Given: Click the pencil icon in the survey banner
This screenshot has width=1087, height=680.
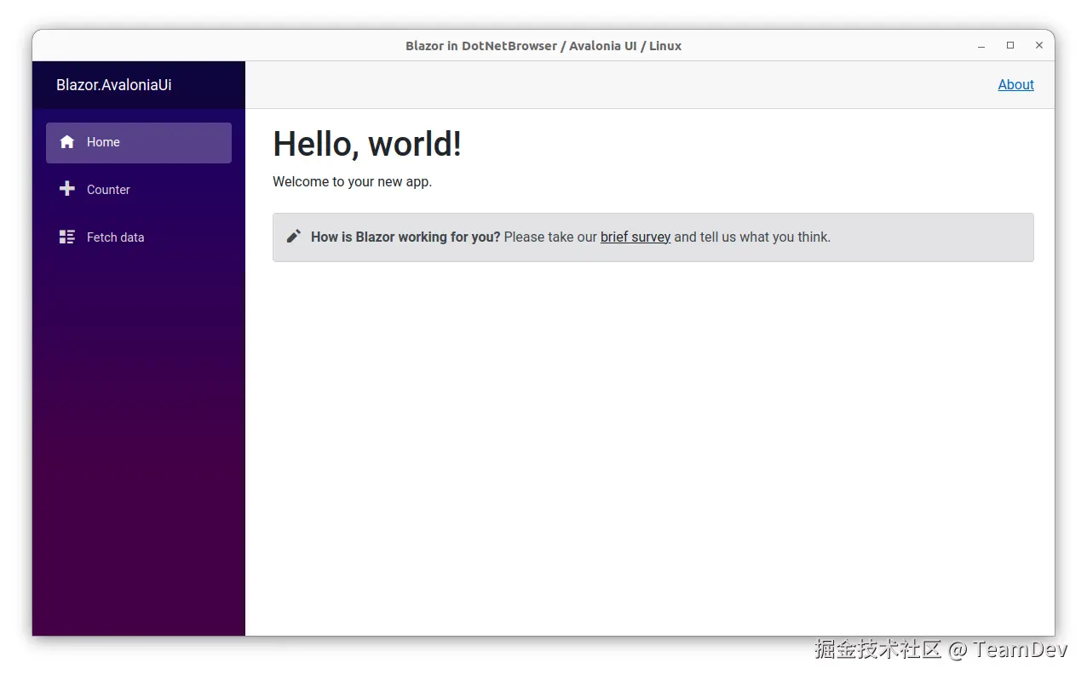Looking at the screenshot, I should click(294, 237).
